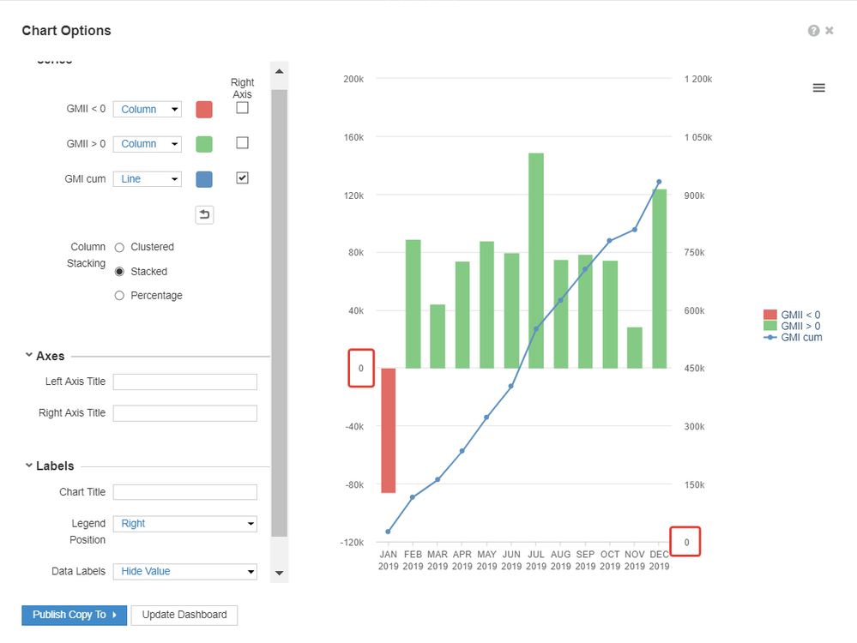Open chart type dropdown for GMI cum

(148, 178)
